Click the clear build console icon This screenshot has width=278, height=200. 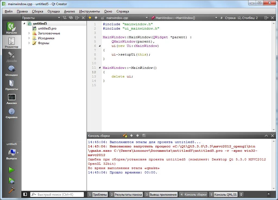(125, 136)
